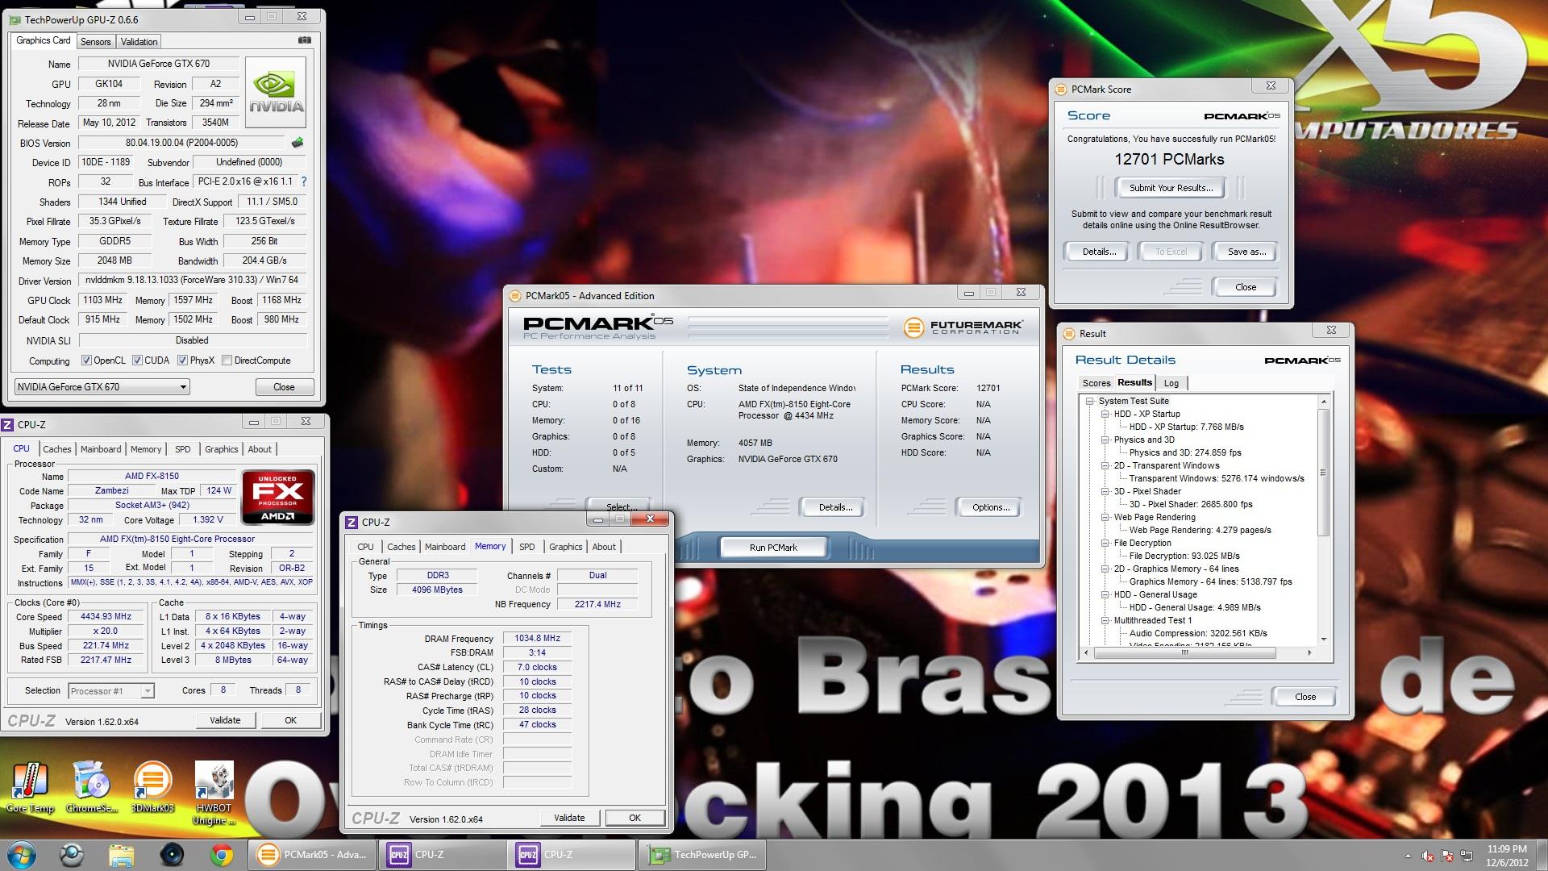Viewport: 1548px width, 871px height.
Task: Open the 3DMark03 desktop icon
Action: (152, 787)
